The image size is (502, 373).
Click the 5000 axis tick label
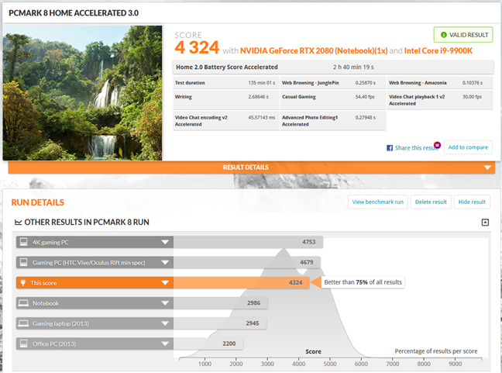tap(330, 364)
